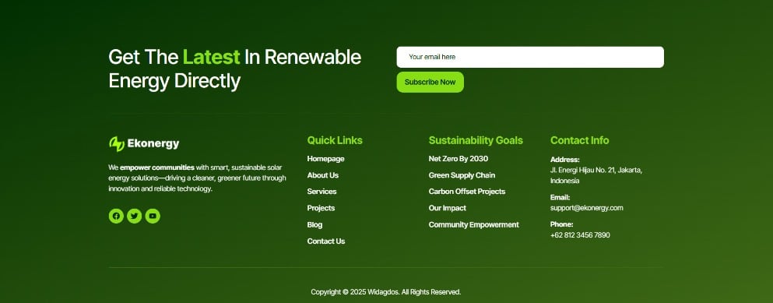Open Community Empowerment link
The width and height of the screenshot is (773, 303).
click(x=474, y=224)
